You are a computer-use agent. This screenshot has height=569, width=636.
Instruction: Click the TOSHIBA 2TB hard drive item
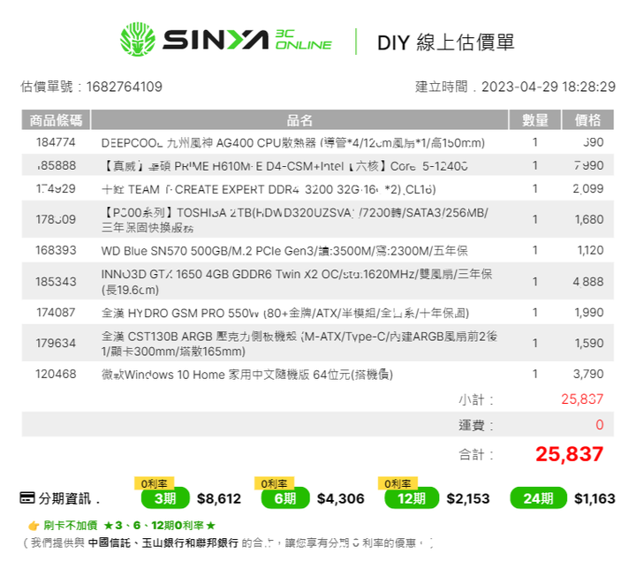(x=294, y=220)
